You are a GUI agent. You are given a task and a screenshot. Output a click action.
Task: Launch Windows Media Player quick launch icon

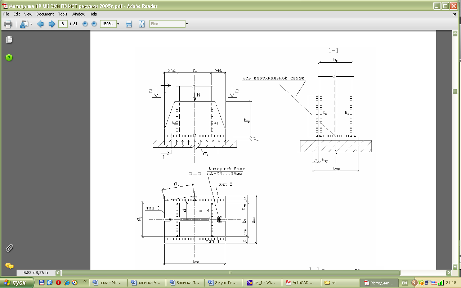75,283
